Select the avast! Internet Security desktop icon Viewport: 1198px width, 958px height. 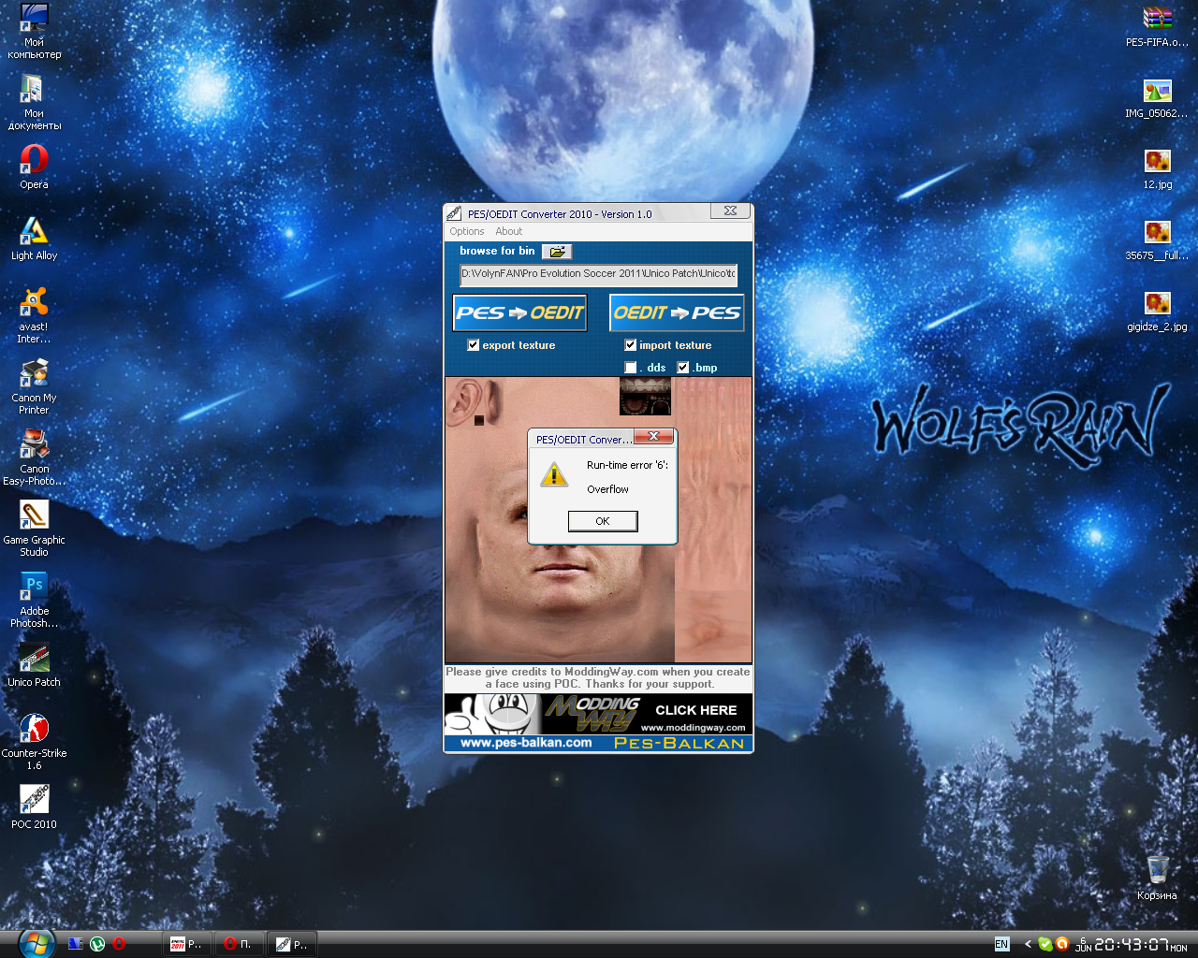click(35, 315)
